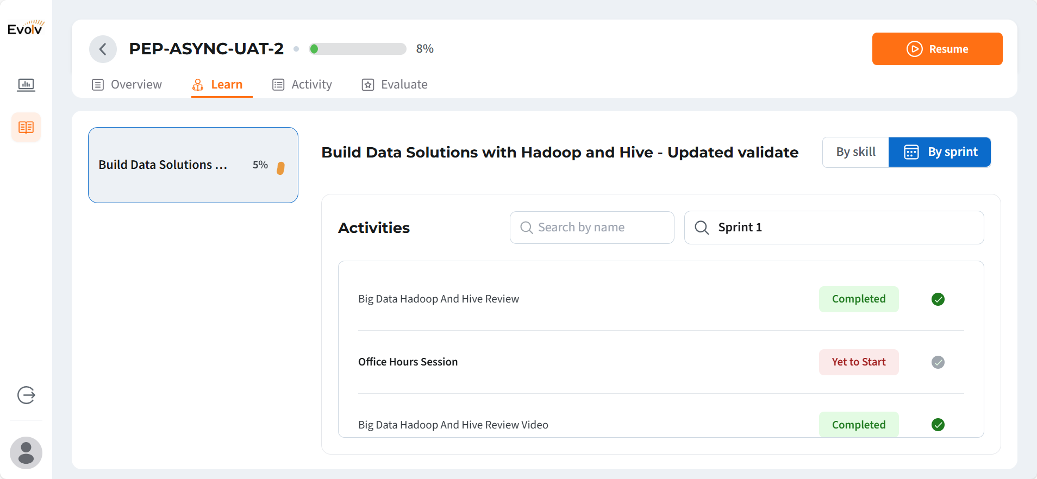Open the dashboard chart icon in sidebar
Screen dimensions: 1037x479
point(26,85)
